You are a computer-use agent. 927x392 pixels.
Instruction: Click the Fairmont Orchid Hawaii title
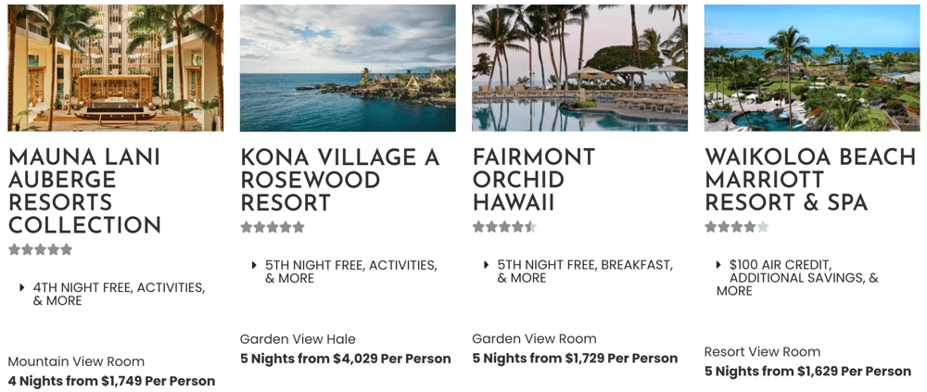coord(534,180)
